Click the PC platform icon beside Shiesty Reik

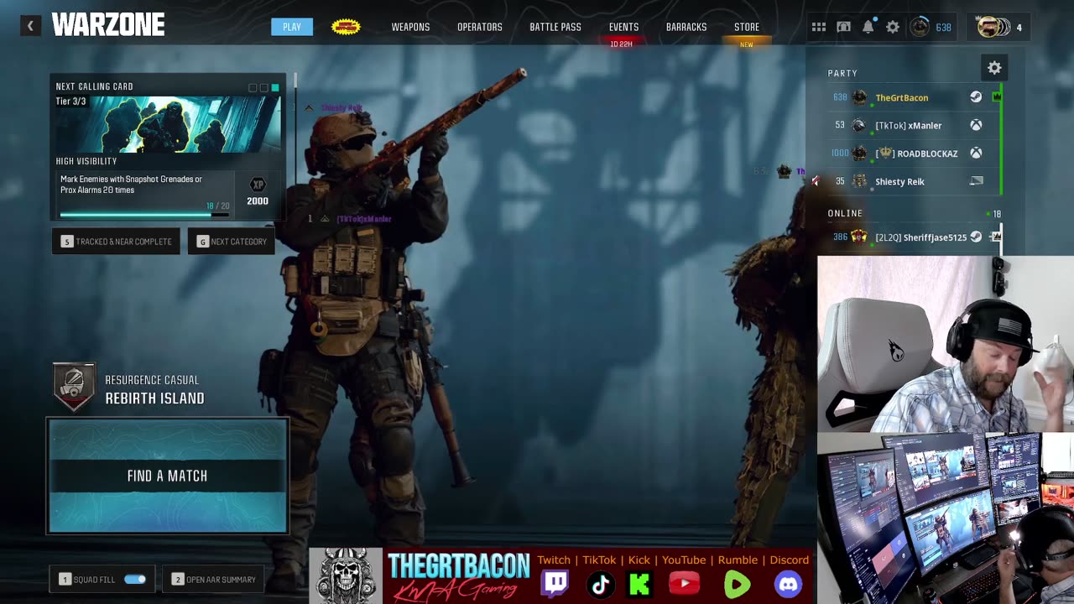click(x=976, y=181)
